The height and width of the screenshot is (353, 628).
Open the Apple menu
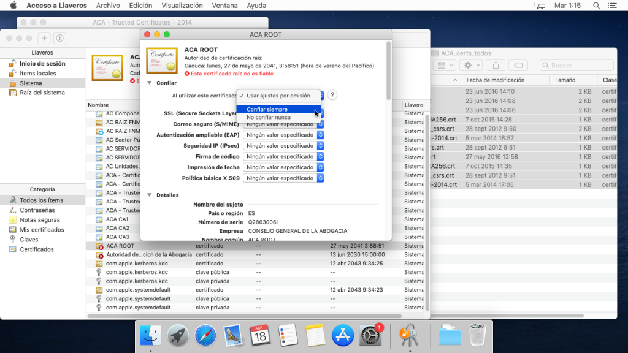[13, 5]
